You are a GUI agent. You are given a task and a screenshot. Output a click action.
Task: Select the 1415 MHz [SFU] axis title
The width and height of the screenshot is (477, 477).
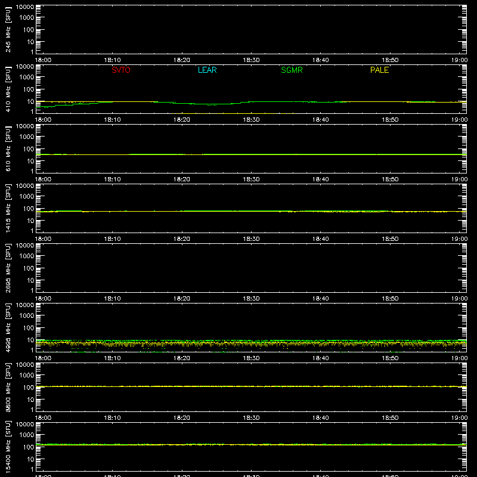[x=8, y=208]
